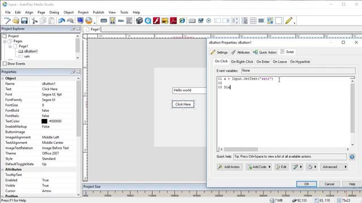Click the Hello world input on canvas
Screen dimensions: 362x203
tap(189, 90)
